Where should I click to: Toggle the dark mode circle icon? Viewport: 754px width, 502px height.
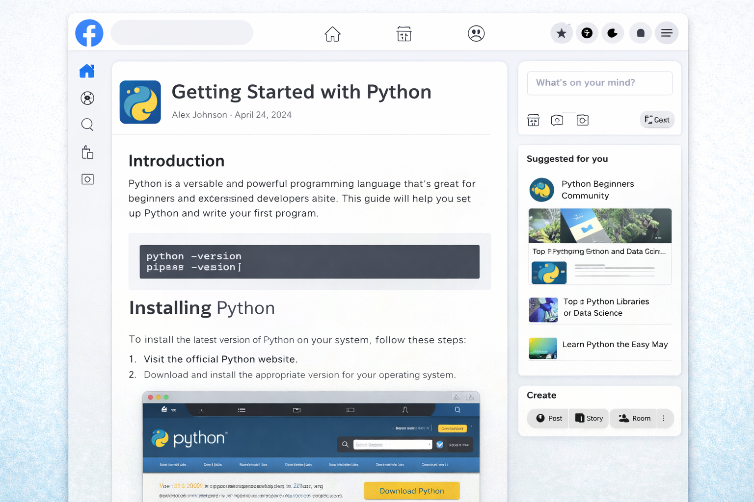click(613, 33)
